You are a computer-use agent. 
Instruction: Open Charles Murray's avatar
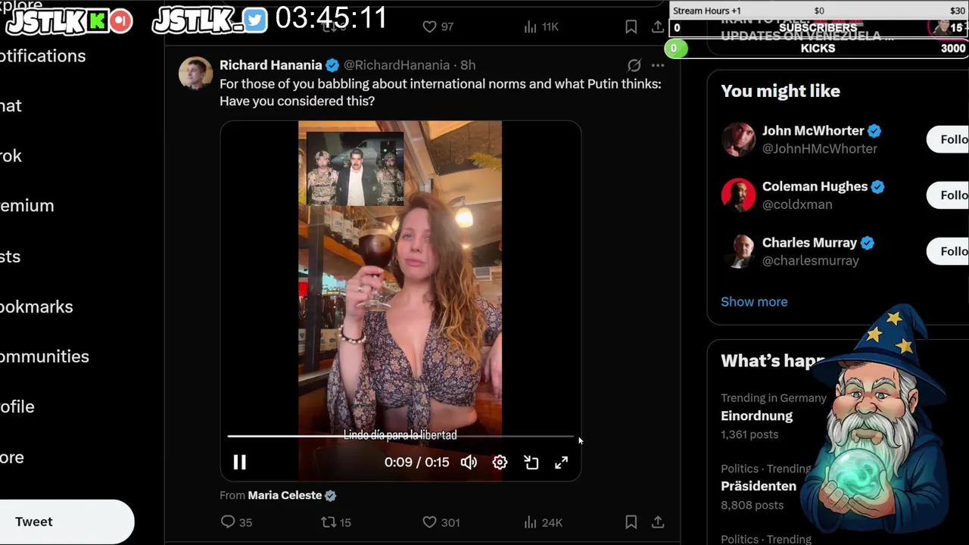point(738,251)
